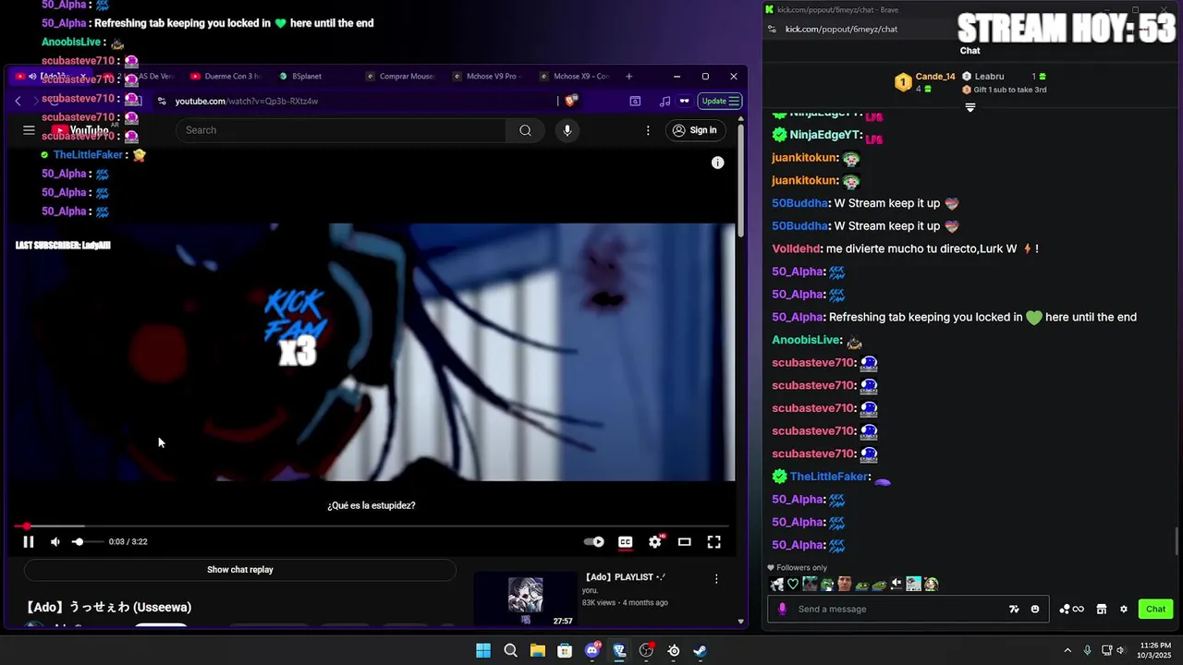Show hidden system tray icons
1183x665 pixels.
tap(1067, 650)
